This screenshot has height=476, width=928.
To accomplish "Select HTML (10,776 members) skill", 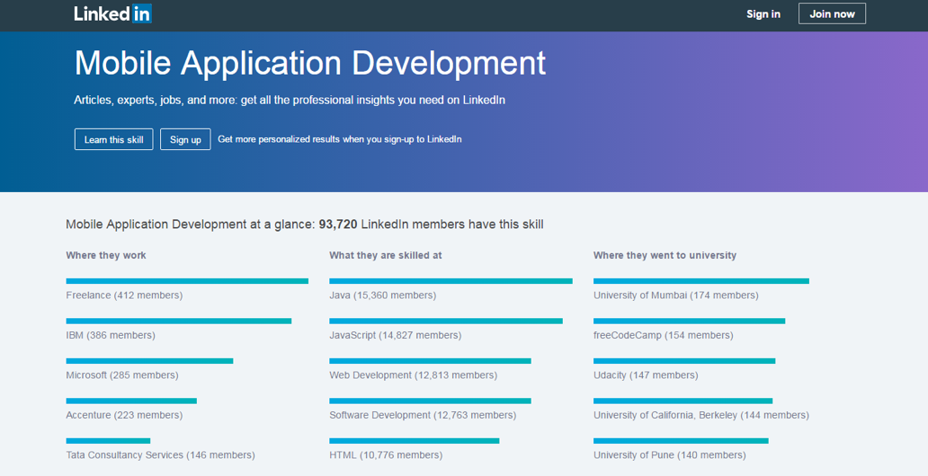I will point(386,455).
